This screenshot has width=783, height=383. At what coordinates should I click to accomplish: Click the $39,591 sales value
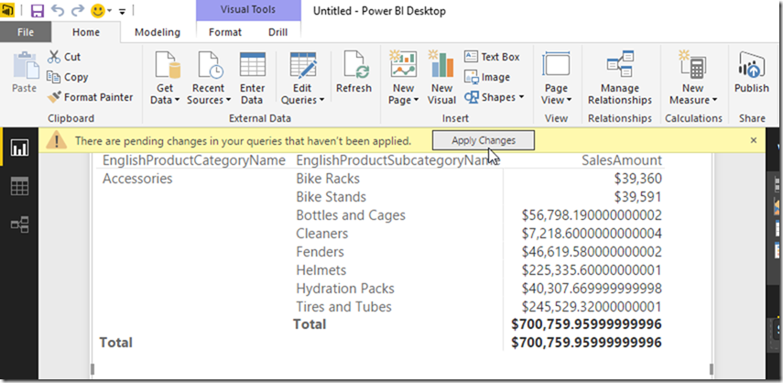[x=638, y=197]
